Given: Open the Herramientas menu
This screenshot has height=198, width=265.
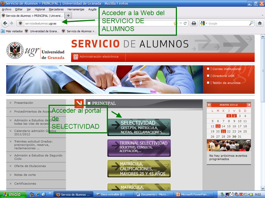Looking at the screenshot, I should pos(76,9).
